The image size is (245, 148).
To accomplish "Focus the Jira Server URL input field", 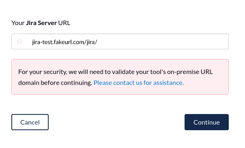I will point(120,41).
